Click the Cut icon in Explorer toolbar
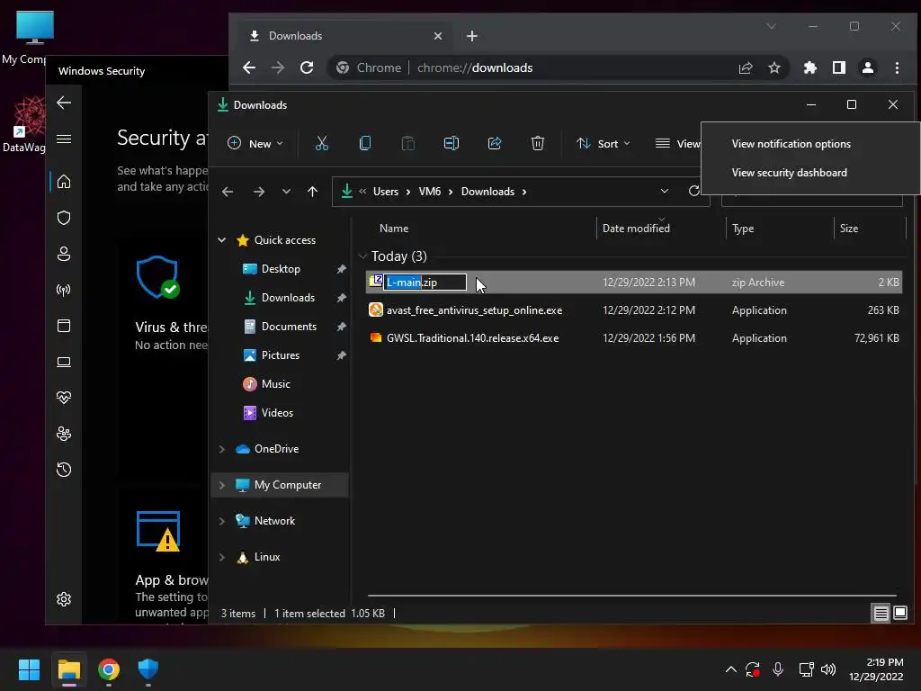 point(321,143)
